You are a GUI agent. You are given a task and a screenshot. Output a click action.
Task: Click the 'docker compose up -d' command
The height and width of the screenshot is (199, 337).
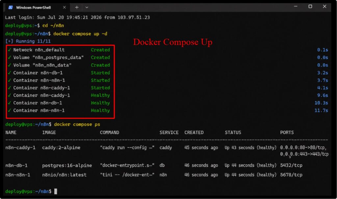[x=80, y=34]
